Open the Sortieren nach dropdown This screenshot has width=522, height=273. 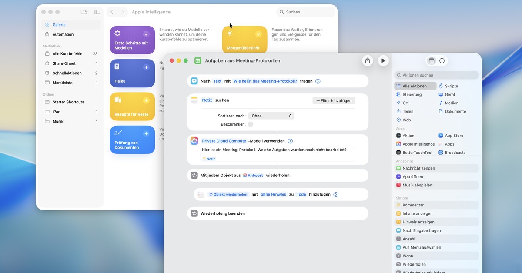pyautogui.click(x=271, y=116)
